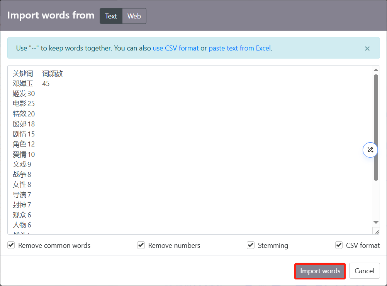Image resolution: width=387 pixels, height=286 pixels.
Task: Dismiss the CSV tip banner
Action: pos(367,49)
